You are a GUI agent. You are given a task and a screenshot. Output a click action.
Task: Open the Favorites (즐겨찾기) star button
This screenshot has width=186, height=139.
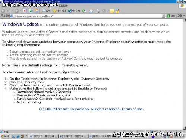tap(59, 11)
